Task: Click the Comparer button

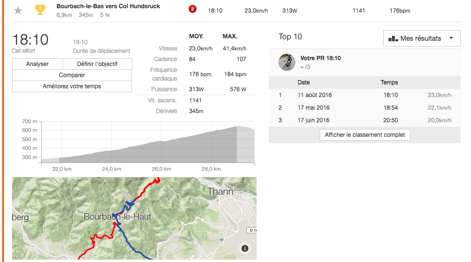Action: pyautogui.click(x=72, y=75)
